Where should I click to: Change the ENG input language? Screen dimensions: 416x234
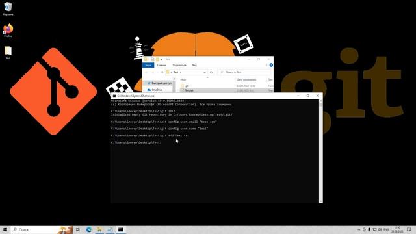(386, 229)
